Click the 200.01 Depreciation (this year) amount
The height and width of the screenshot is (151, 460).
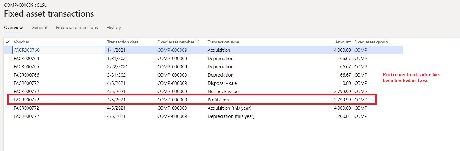pos(345,116)
